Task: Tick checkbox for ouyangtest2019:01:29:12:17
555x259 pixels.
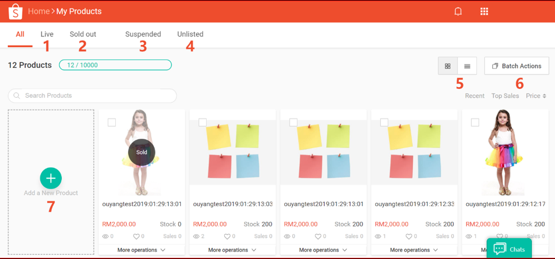Action: click(475, 122)
